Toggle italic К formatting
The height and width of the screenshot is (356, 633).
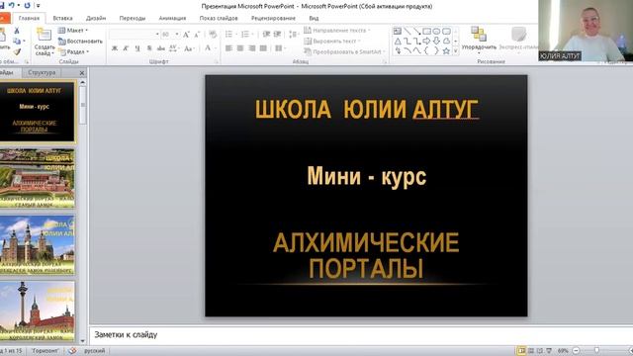click(126, 48)
